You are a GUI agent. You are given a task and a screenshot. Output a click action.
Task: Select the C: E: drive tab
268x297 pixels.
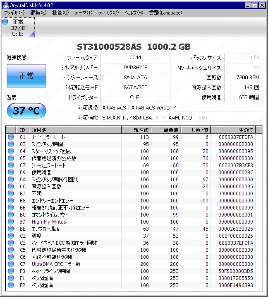click(x=18, y=28)
